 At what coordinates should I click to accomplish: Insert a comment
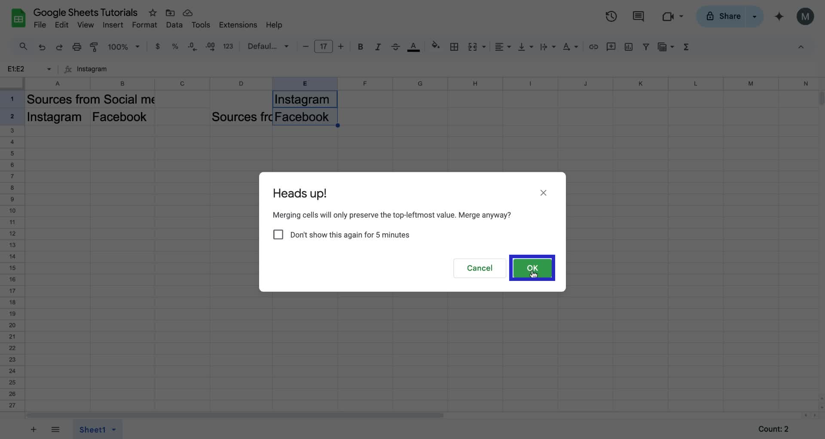[611, 46]
